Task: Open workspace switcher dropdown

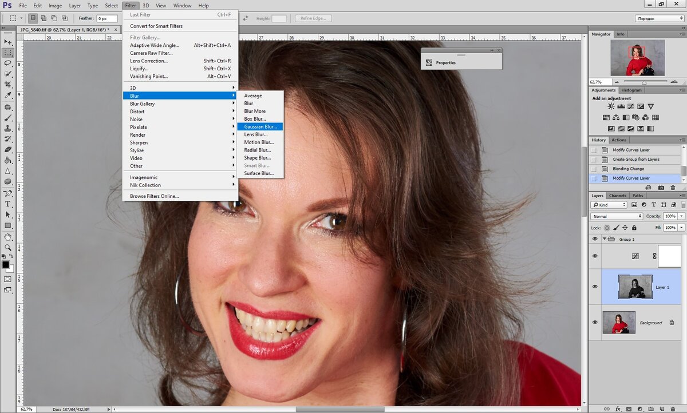Action: pyautogui.click(x=660, y=18)
